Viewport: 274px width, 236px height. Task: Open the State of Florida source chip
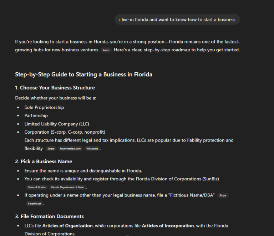point(37,187)
